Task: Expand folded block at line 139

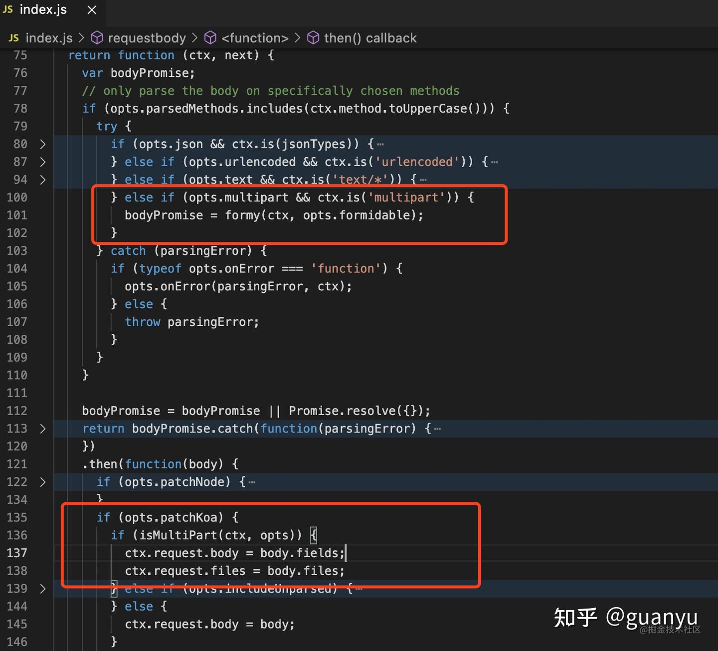Action: (43, 589)
